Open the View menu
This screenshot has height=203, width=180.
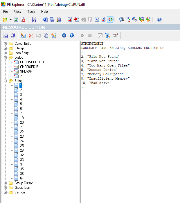pos(17,12)
